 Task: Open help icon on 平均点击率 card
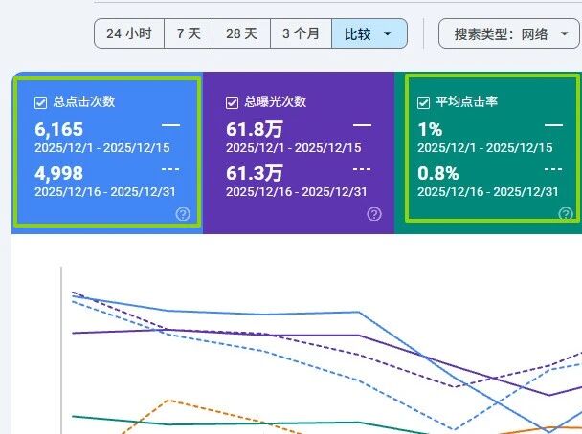566,214
